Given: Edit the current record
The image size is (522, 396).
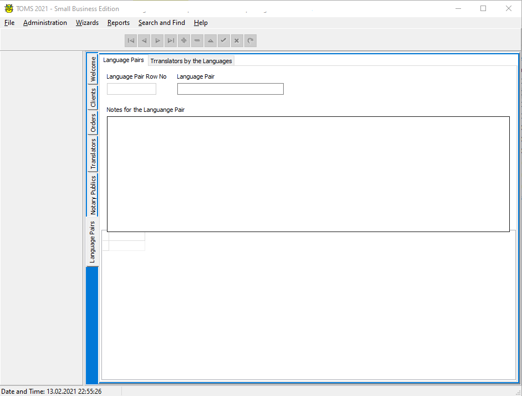Looking at the screenshot, I should (x=210, y=40).
